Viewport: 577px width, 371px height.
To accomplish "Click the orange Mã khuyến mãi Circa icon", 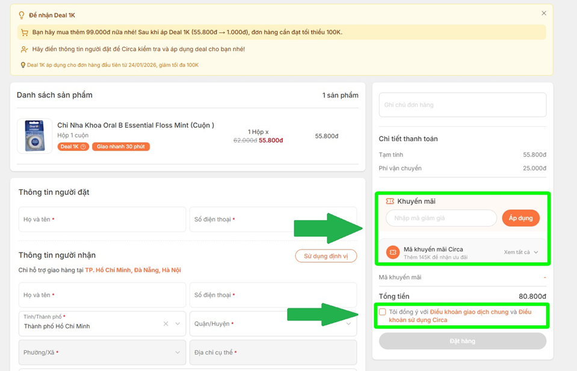I will [393, 253].
